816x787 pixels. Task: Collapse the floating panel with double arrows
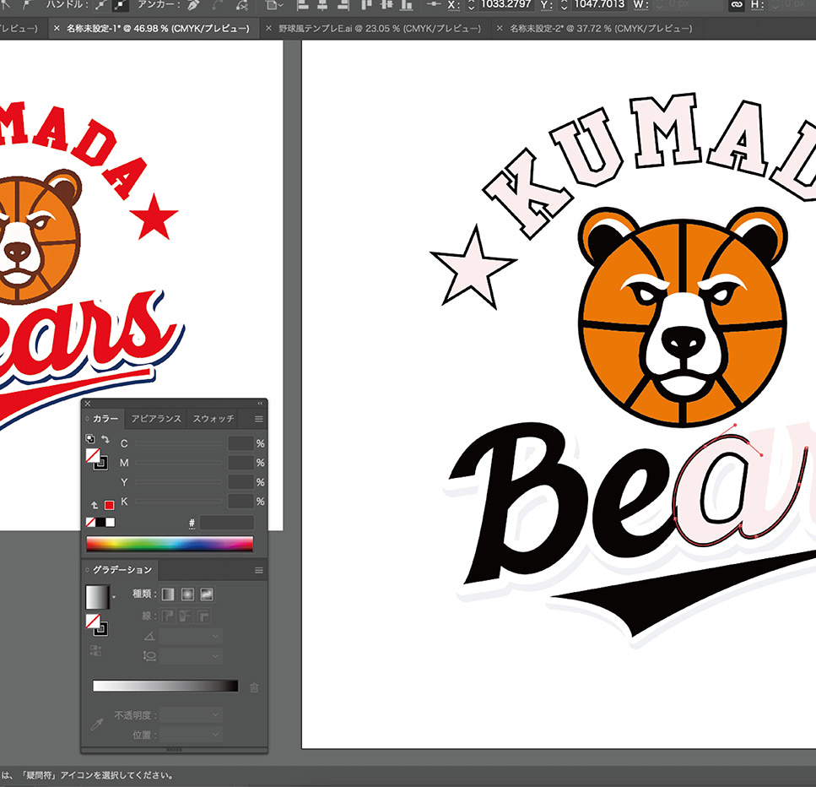(260, 403)
